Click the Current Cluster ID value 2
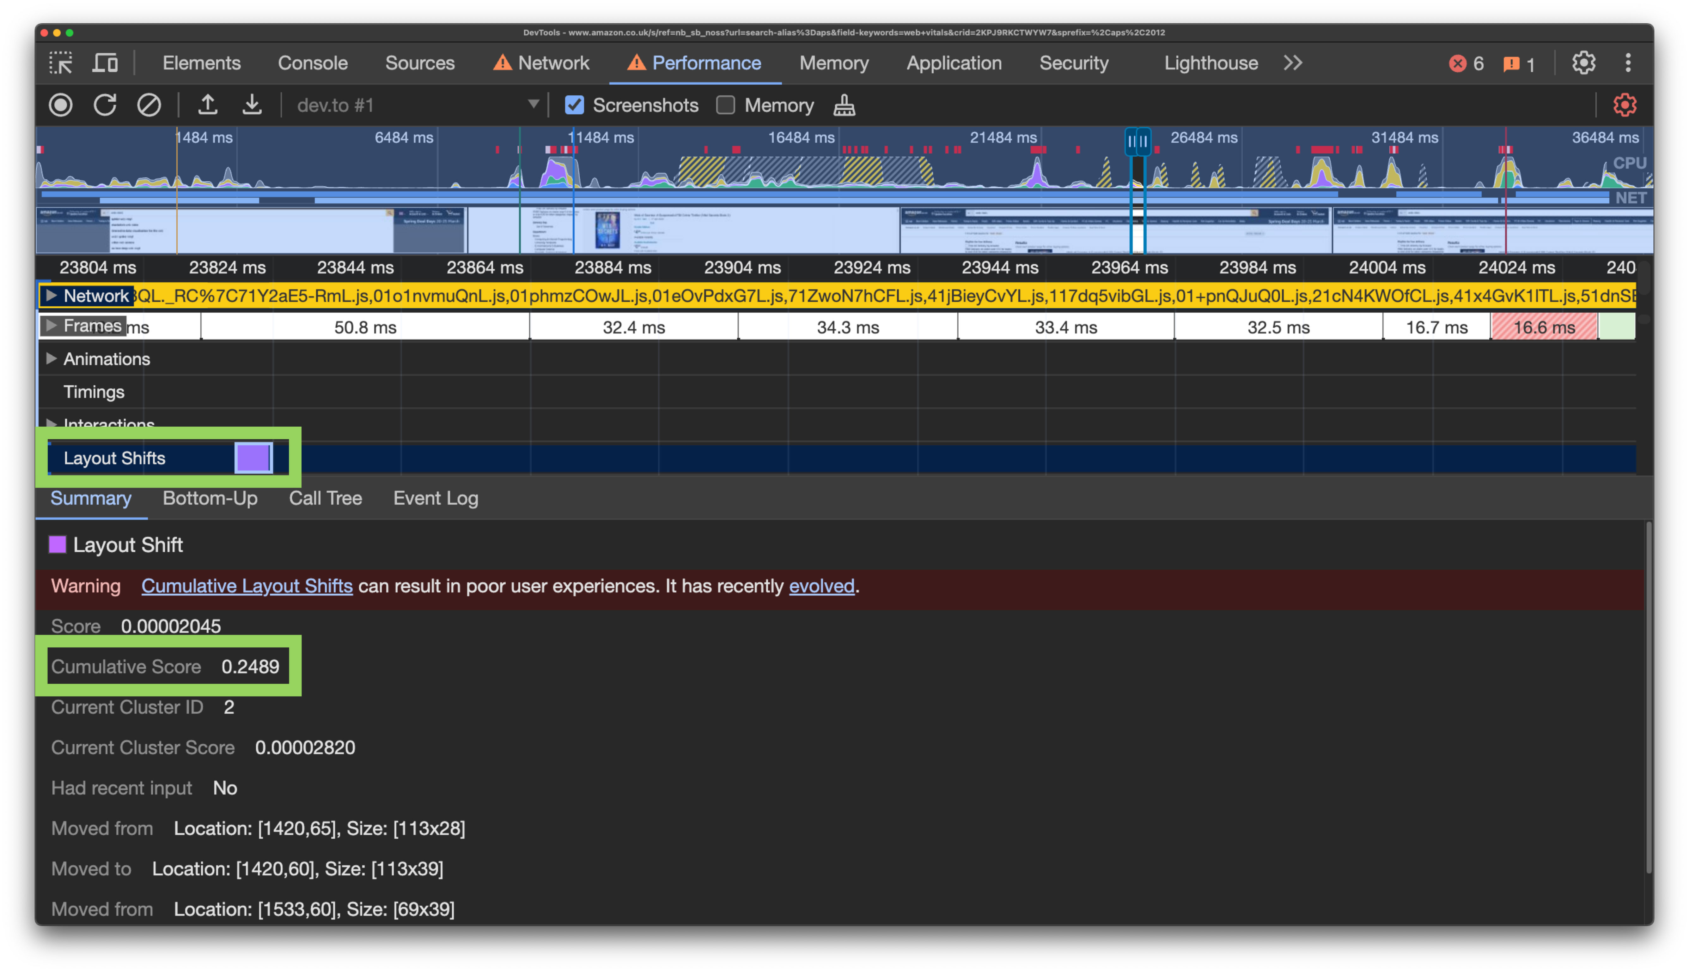This screenshot has height=972, width=1689. click(229, 707)
